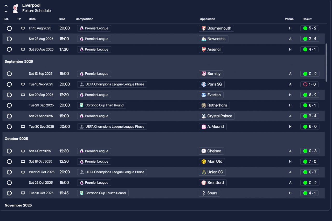Click the green result indicator for Arsenal match
This screenshot has height=221, width=332.
[305, 49]
